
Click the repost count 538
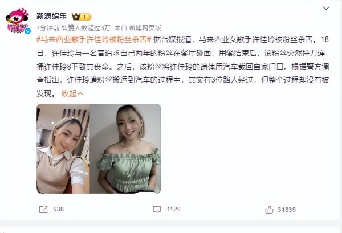[x=59, y=209]
